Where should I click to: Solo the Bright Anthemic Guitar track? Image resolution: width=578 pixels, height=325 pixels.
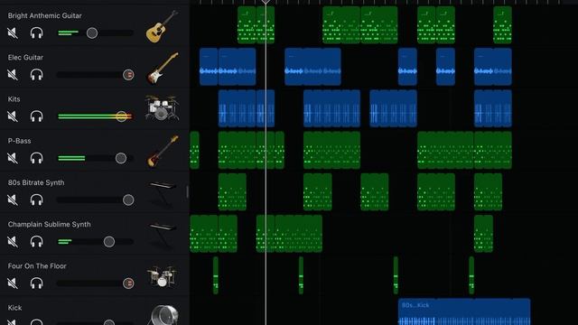[36, 33]
